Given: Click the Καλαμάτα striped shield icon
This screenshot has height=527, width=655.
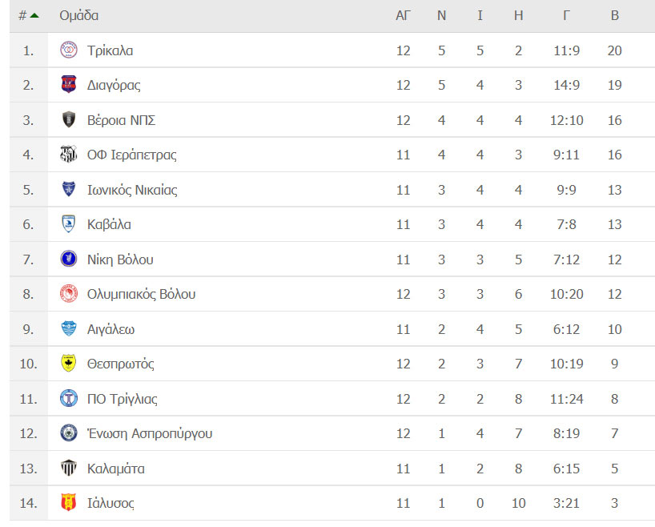Looking at the screenshot, I should click(69, 468).
